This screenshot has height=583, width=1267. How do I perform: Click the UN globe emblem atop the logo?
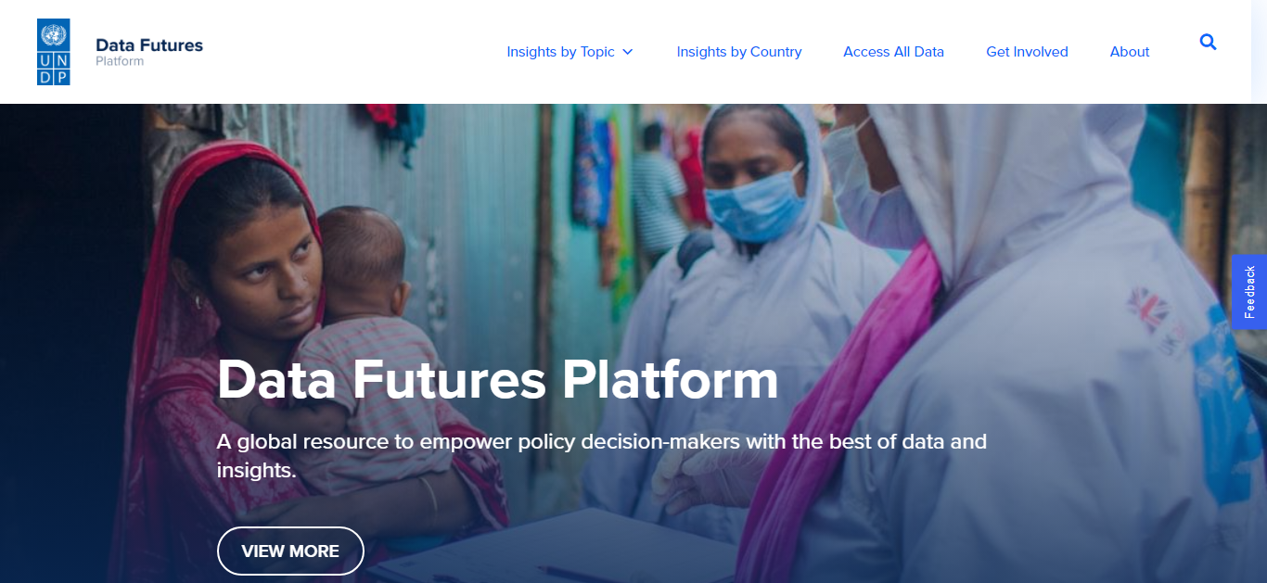pos(54,35)
